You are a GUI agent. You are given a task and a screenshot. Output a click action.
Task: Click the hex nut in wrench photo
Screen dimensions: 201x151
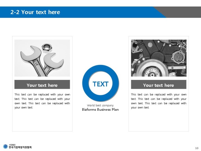(47, 47)
